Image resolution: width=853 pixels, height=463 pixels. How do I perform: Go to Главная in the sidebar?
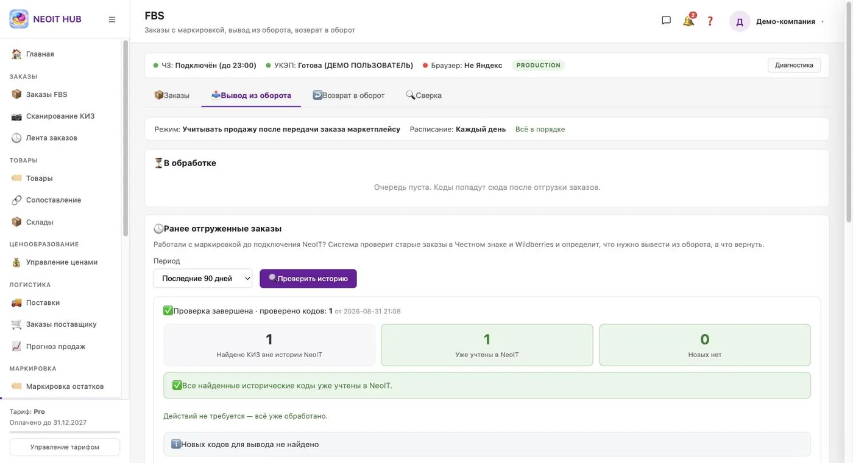(x=61, y=54)
